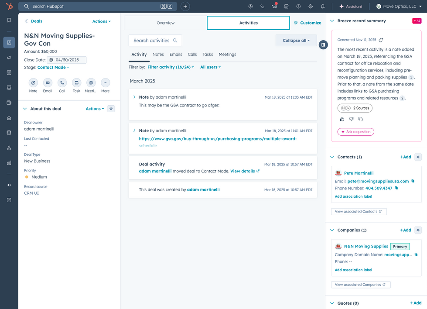Click View details in deal activity
The width and height of the screenshot is (427, 309).
point(245,171)
